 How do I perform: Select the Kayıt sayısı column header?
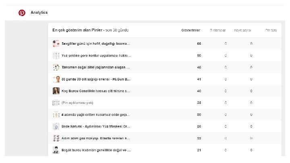[x=242, y=30]
